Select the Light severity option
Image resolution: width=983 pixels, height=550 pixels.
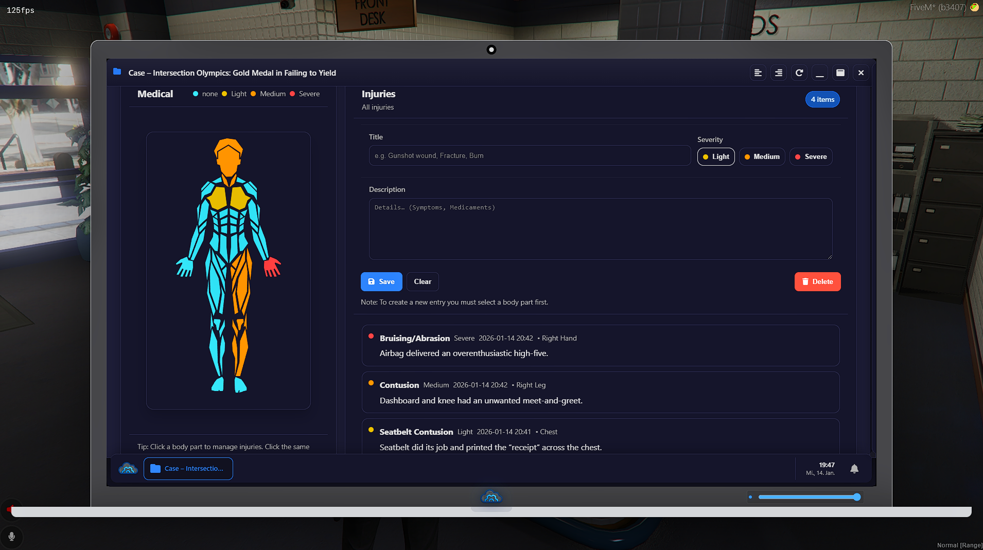(x=715, y=156)
